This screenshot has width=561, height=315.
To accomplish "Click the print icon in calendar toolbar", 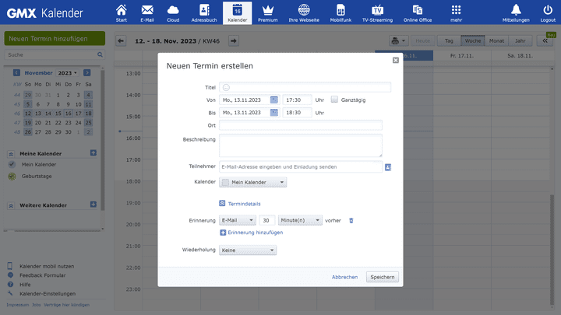I will pos(397,40).
